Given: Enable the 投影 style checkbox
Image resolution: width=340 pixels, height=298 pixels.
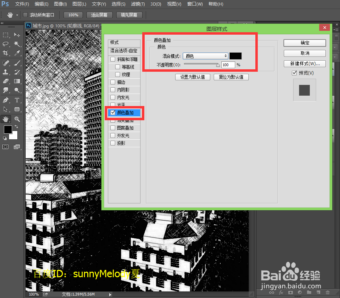Looking at the screenshot, I should point(113,143).
